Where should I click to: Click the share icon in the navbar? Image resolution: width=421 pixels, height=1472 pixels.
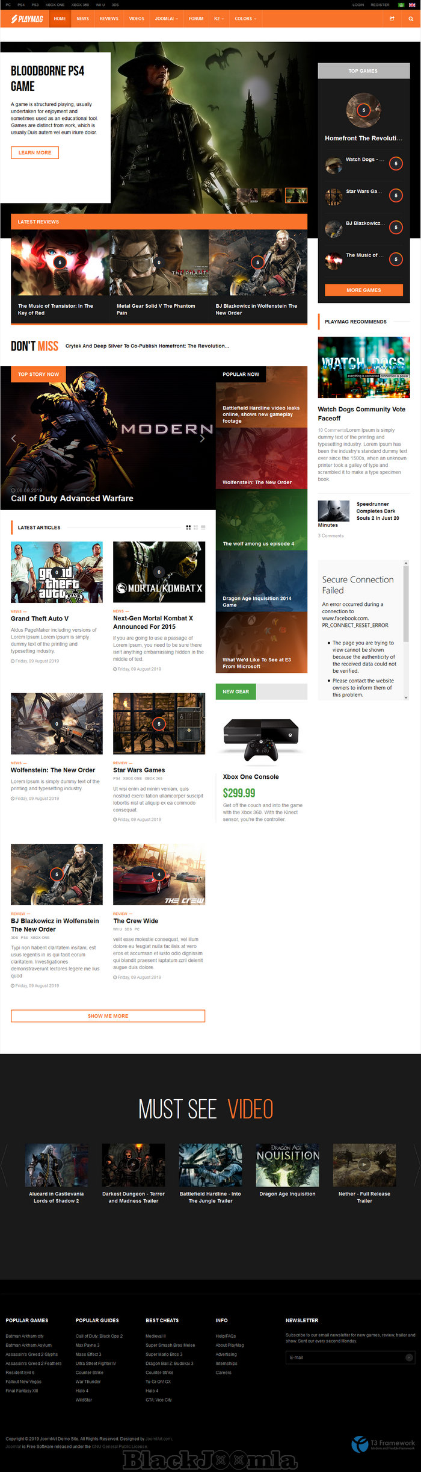(x=392, y=19)
